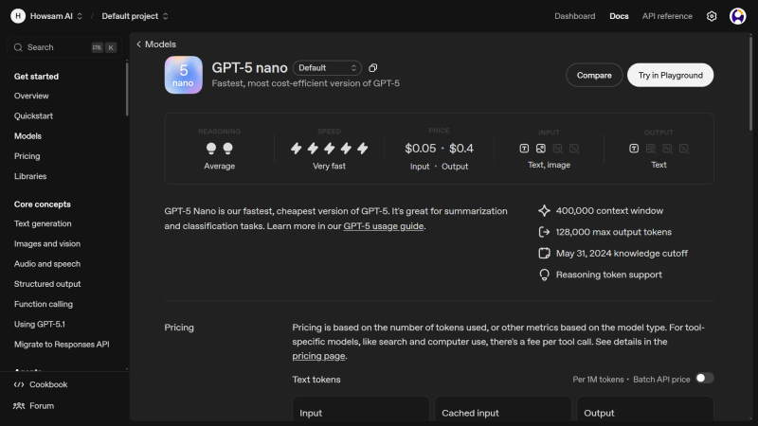Click 'May 31, 2024 knowledge cutoff' text
Screen dimensions: 758x426
(x=622, y=254)
